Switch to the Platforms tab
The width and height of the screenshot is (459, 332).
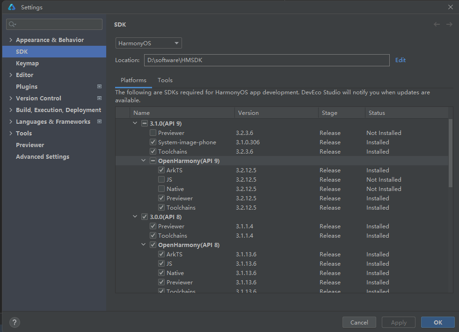133,80
